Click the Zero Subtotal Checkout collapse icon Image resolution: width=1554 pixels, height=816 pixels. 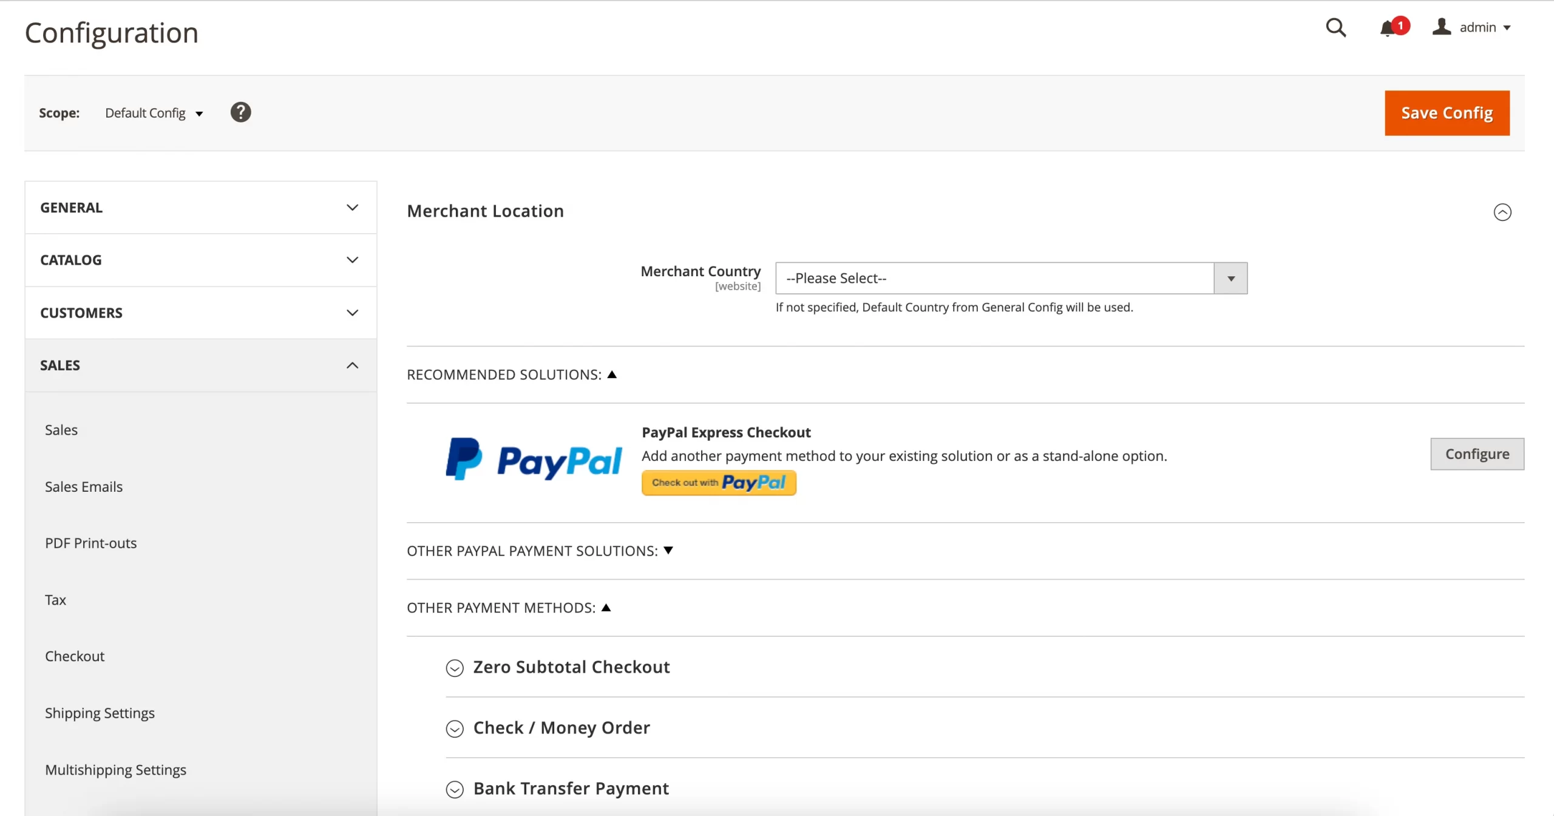[454, 667]
